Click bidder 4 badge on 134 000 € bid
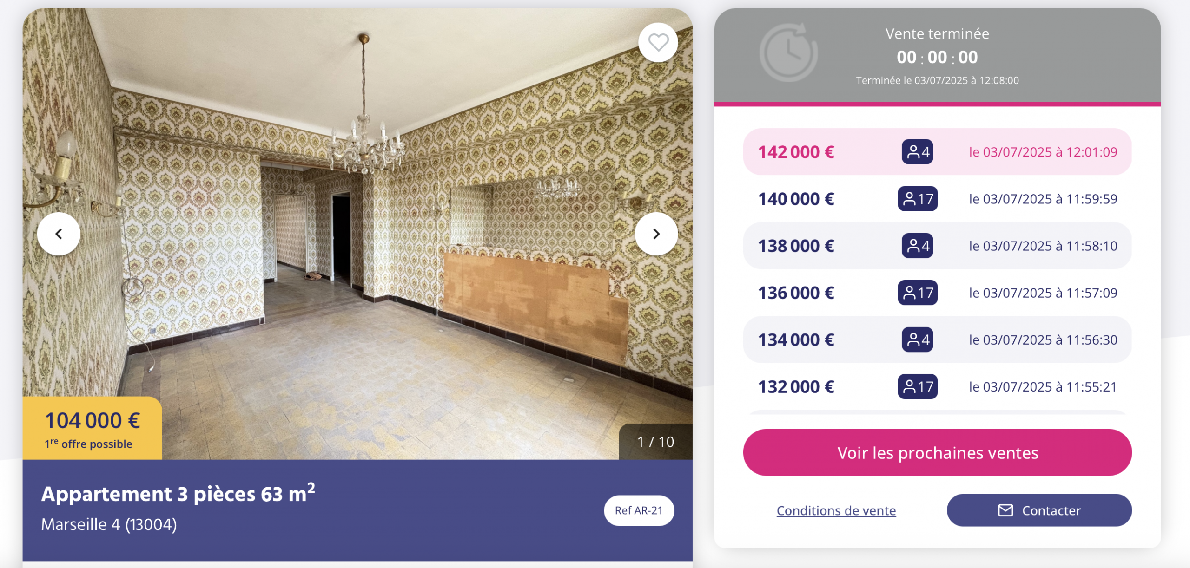 coord(918,339)
